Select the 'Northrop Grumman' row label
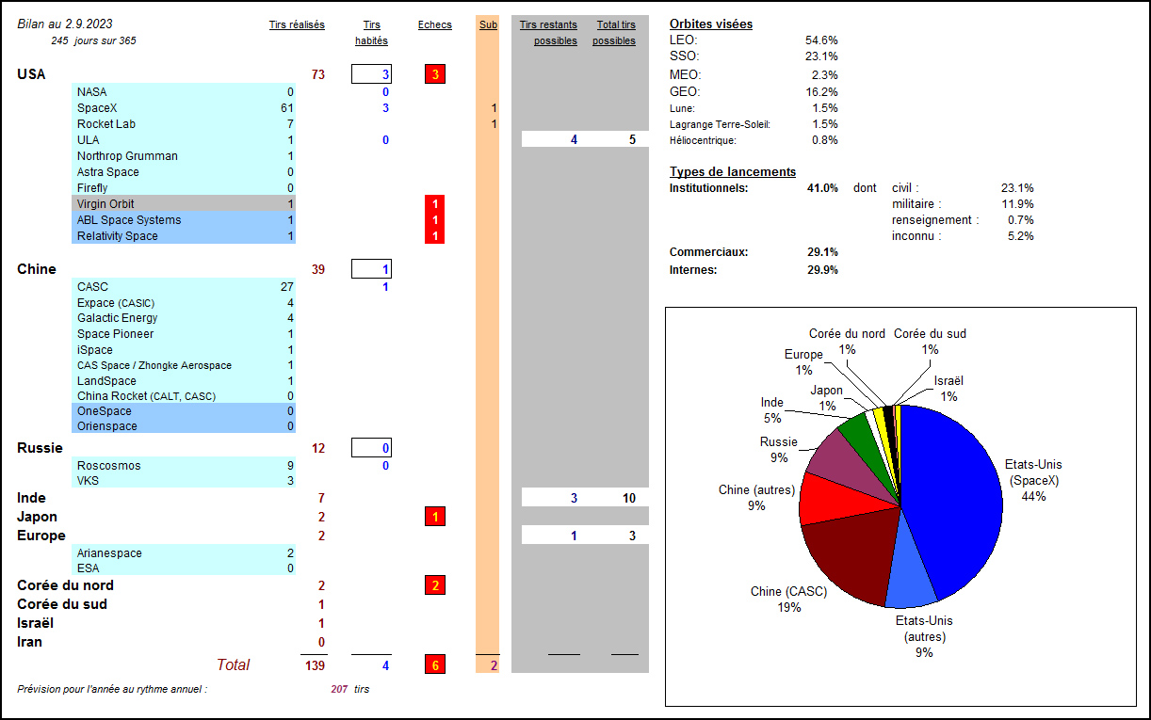This screenshot has width=1151, height=720. (x=127, y=156)
